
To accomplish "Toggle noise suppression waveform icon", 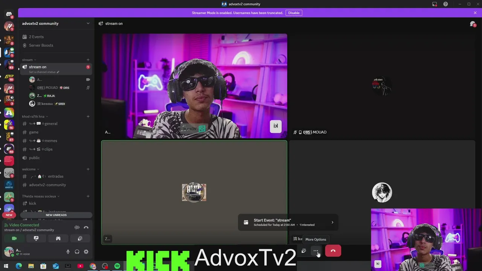I will coord(77,227).
